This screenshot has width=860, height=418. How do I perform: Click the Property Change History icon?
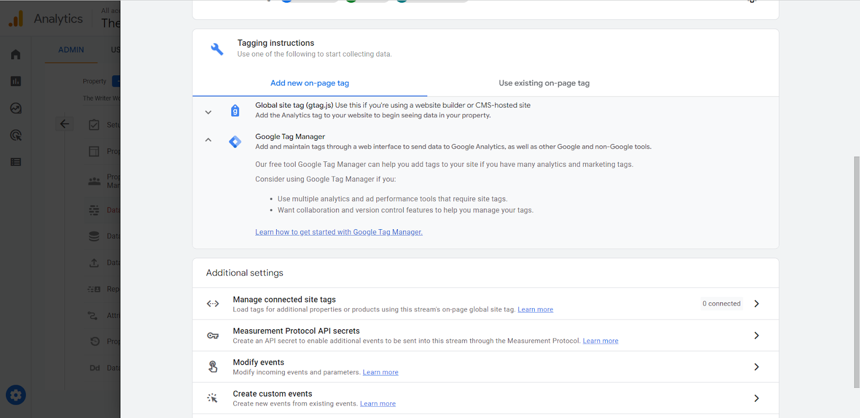[95, 341]
